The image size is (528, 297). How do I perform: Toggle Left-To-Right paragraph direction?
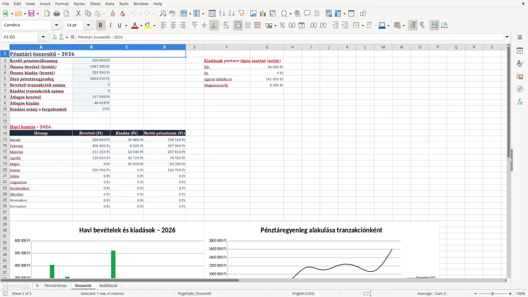click(x=413, y=26)
